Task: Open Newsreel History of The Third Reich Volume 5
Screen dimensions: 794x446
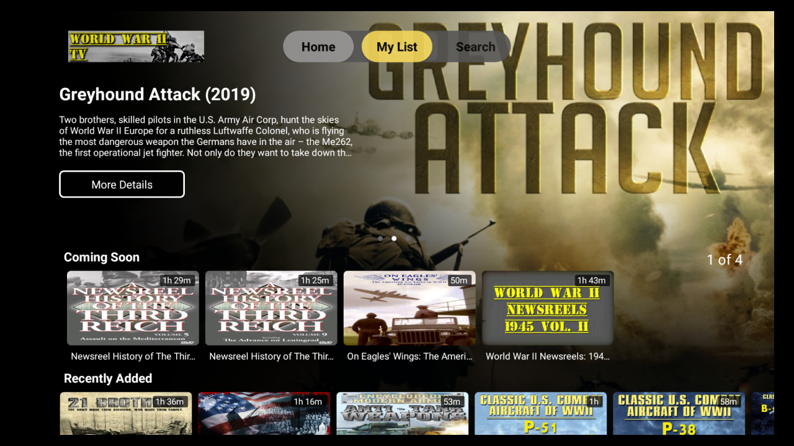Action: [132, 308]
